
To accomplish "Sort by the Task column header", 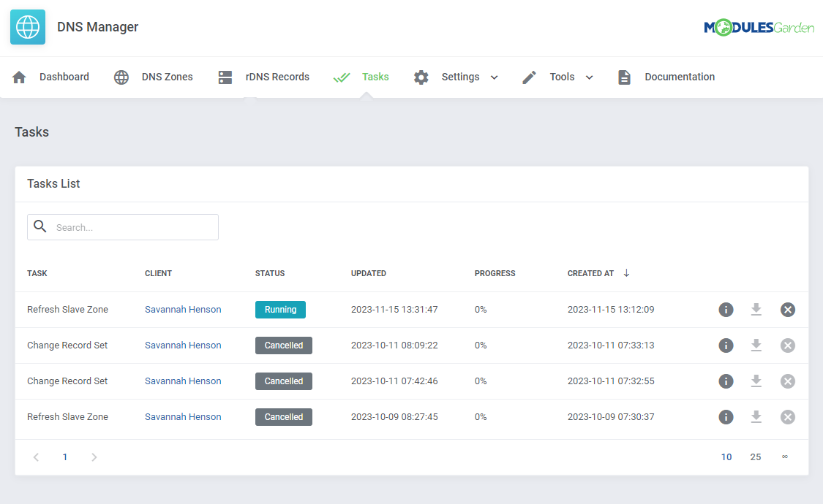I will [37, 273].
